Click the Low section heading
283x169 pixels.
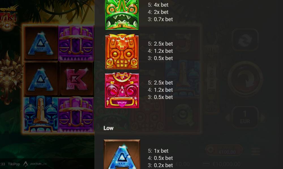point(108,128)
